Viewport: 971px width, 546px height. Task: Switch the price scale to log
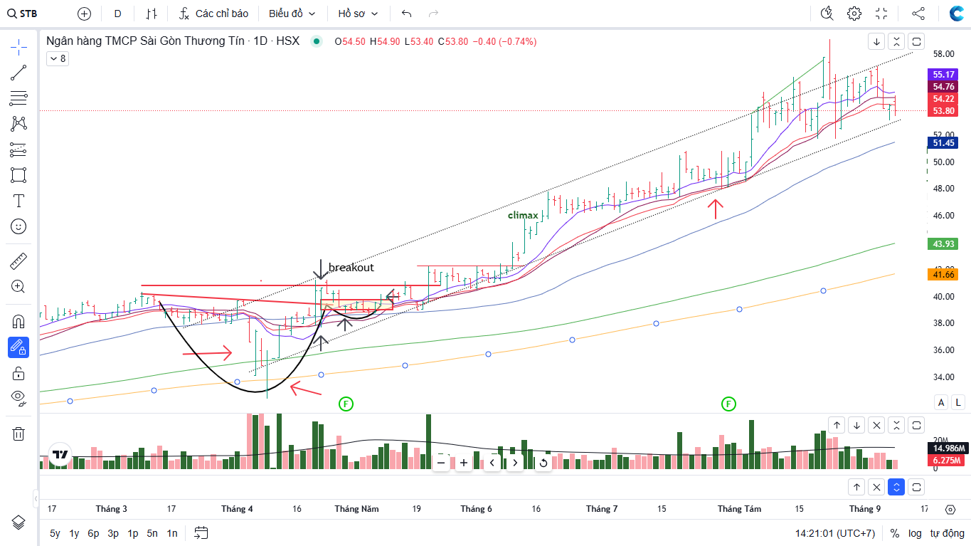915,533
